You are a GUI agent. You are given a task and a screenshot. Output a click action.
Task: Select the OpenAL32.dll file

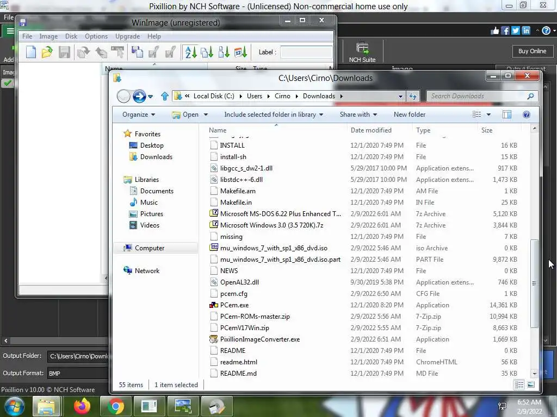239,282
